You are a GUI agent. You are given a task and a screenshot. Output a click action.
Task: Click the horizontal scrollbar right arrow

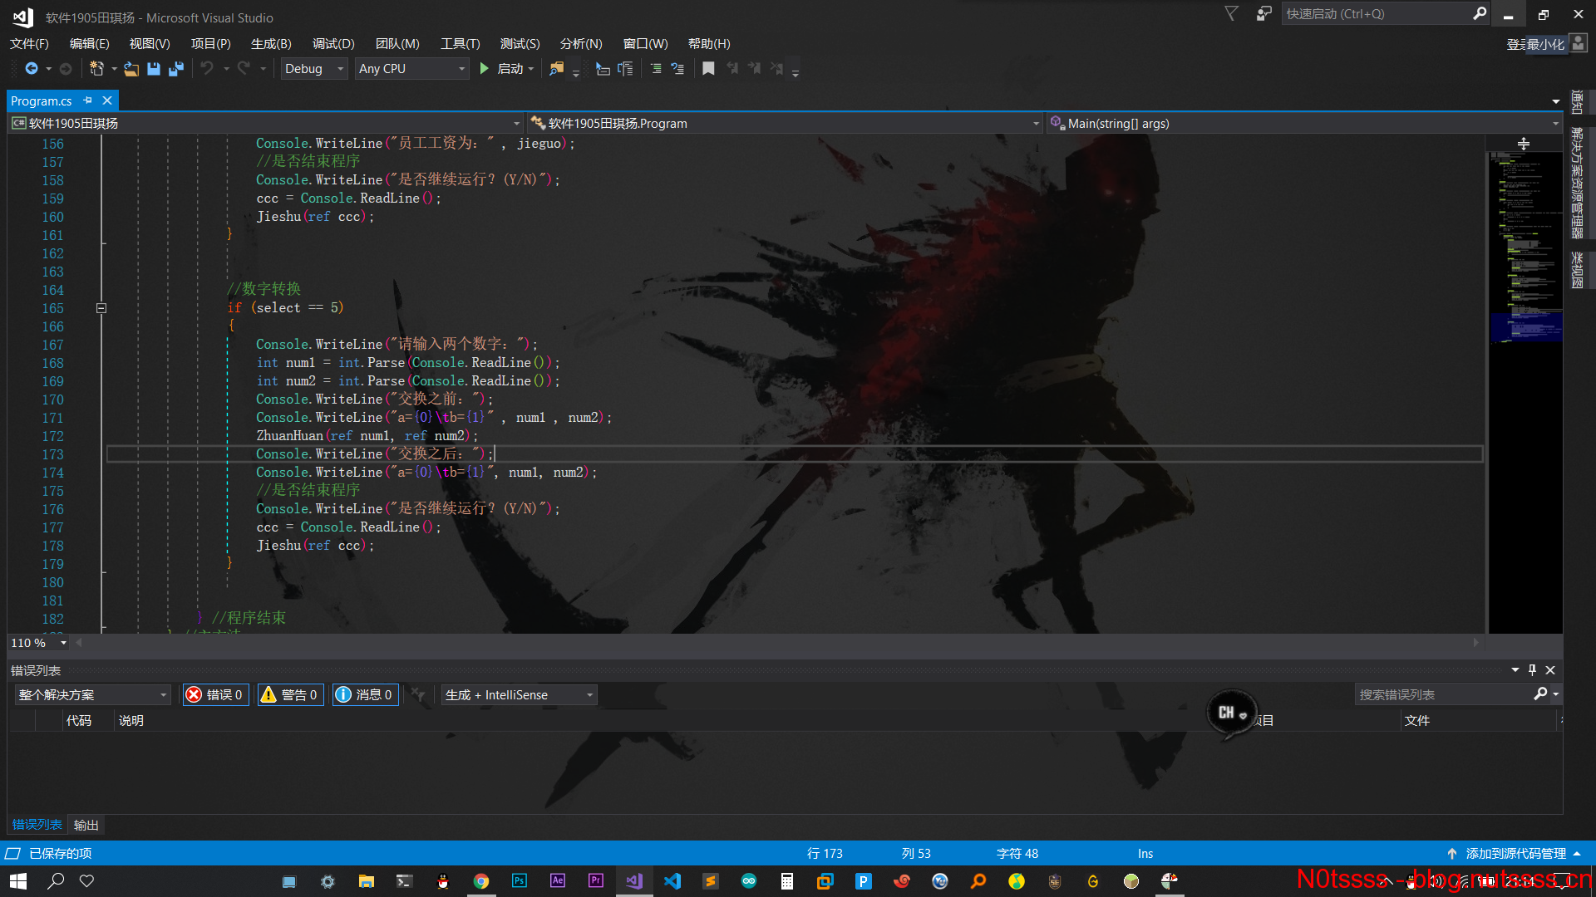coord(1476,643)
